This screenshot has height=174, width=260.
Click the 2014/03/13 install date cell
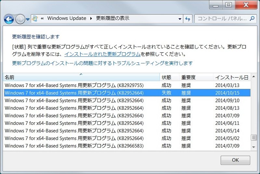click(227, 85)
